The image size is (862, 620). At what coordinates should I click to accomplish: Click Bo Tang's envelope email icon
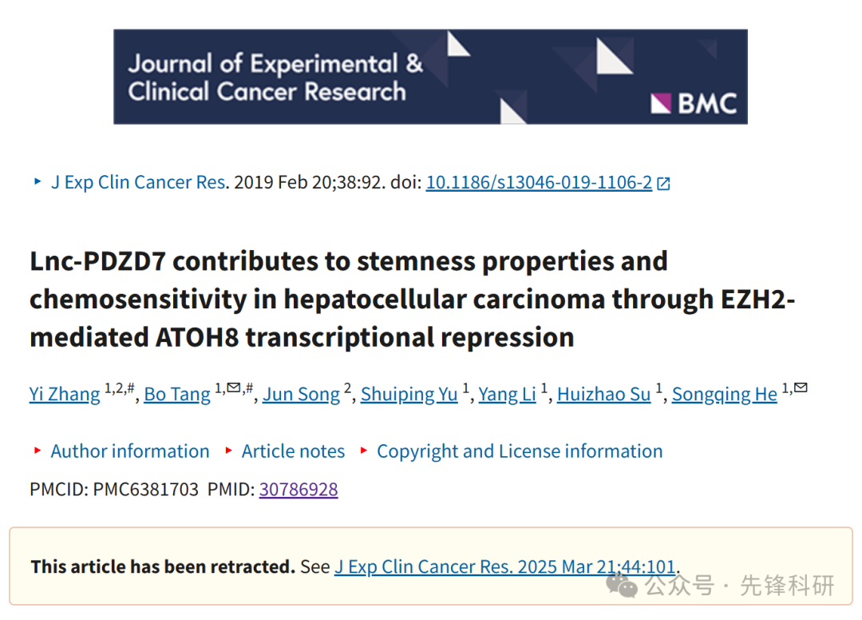(234, 387)
